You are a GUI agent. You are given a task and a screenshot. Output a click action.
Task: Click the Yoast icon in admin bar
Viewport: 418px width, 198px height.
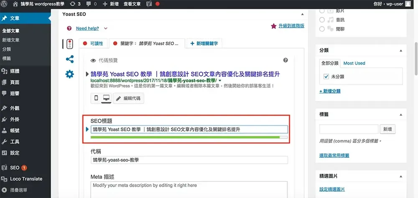[149, 4]
